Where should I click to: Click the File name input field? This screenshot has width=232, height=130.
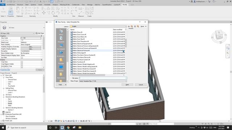(x=103, y=78)
